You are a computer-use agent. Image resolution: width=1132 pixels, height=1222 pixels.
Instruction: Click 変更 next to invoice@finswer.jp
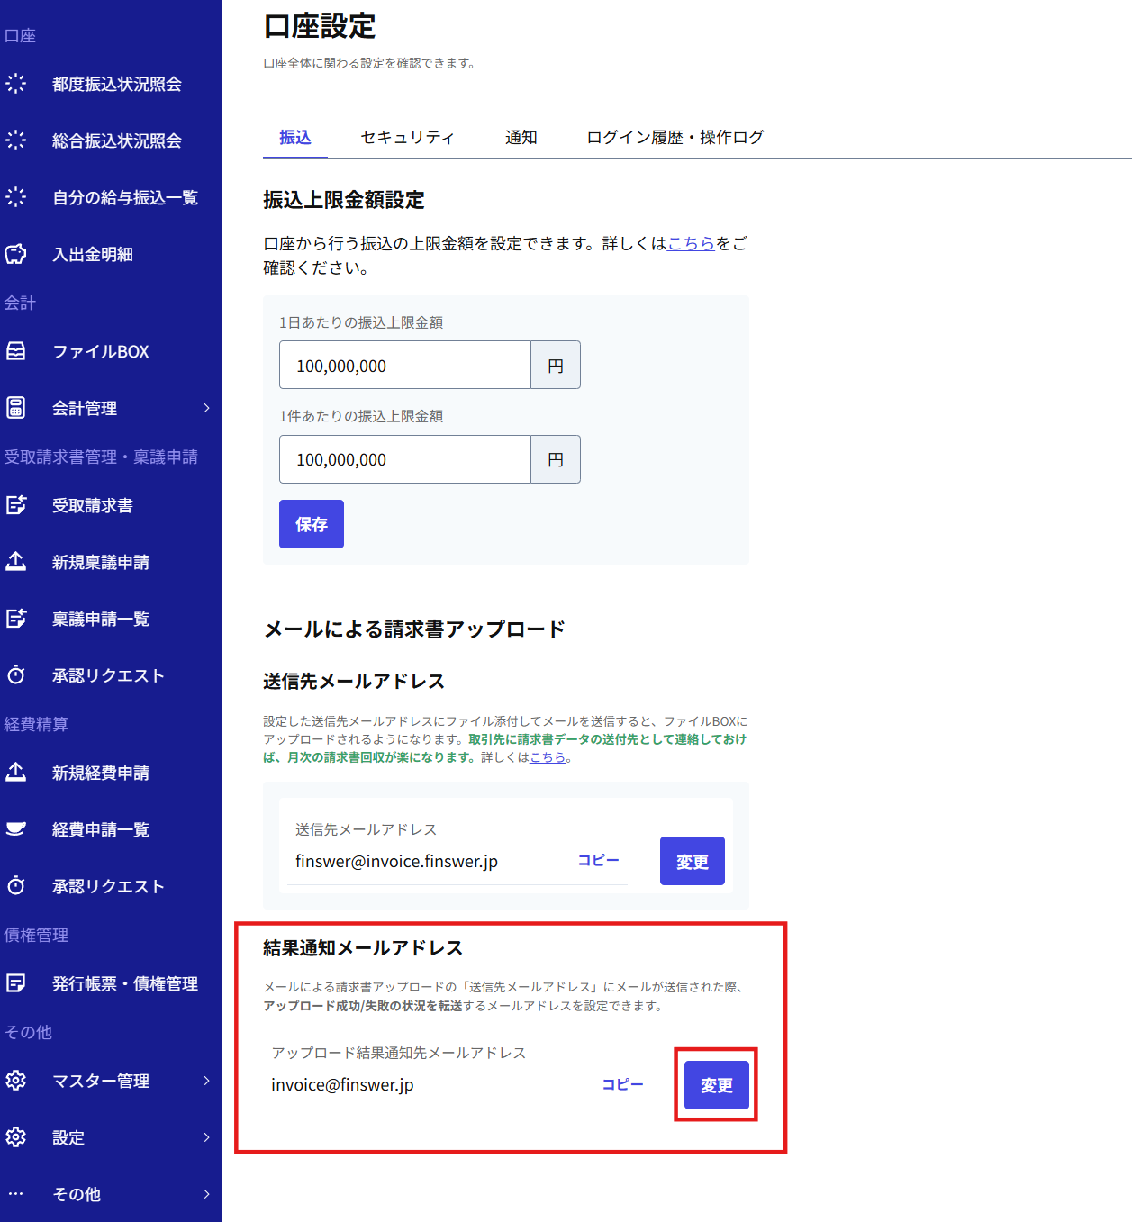(717, 1085)
